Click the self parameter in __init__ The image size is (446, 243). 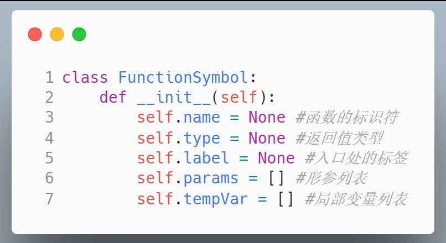coord(239,97)
